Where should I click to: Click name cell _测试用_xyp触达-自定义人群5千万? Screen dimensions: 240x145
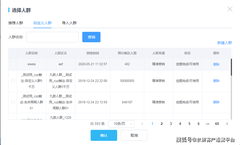32,81
